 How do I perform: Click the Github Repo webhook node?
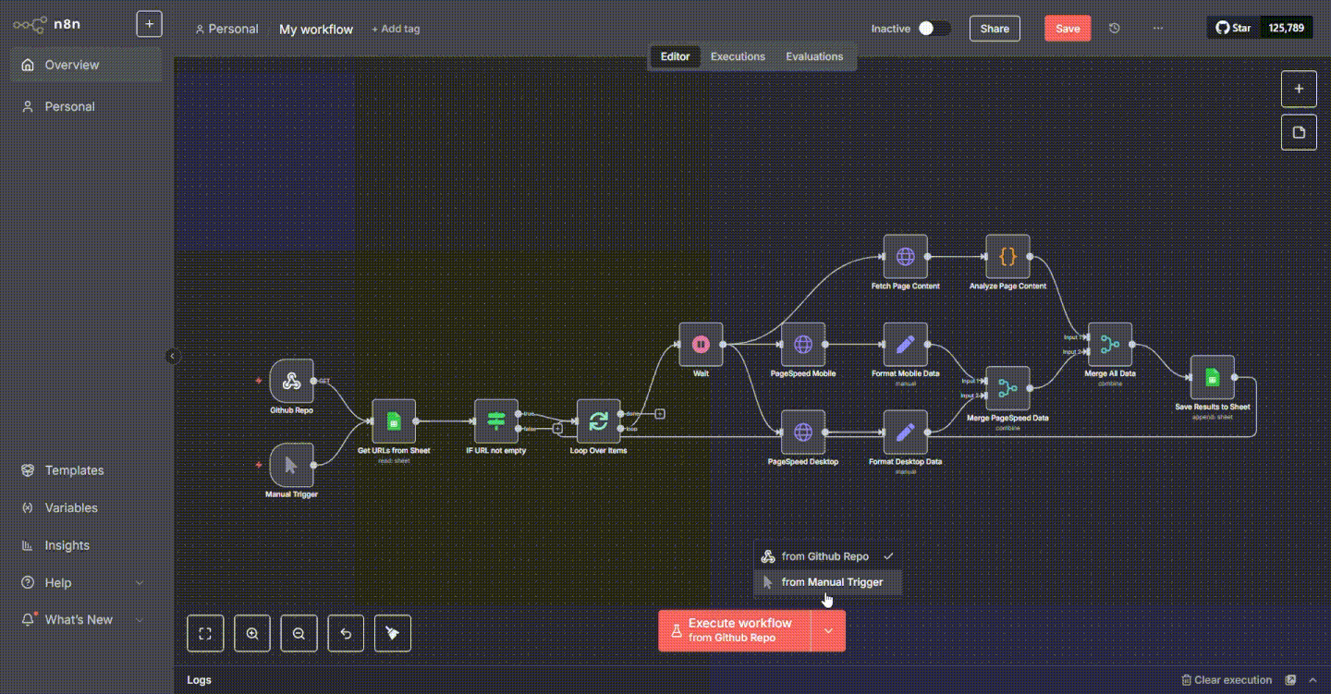pyautogui.click(x=291, y=381)
